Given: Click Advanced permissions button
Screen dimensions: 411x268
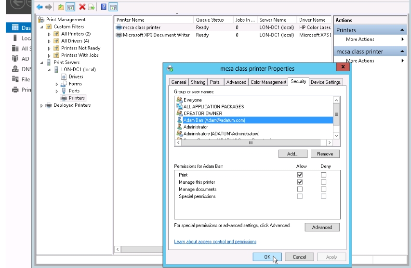Looking at the screenshot, I should tap(322, 227).
